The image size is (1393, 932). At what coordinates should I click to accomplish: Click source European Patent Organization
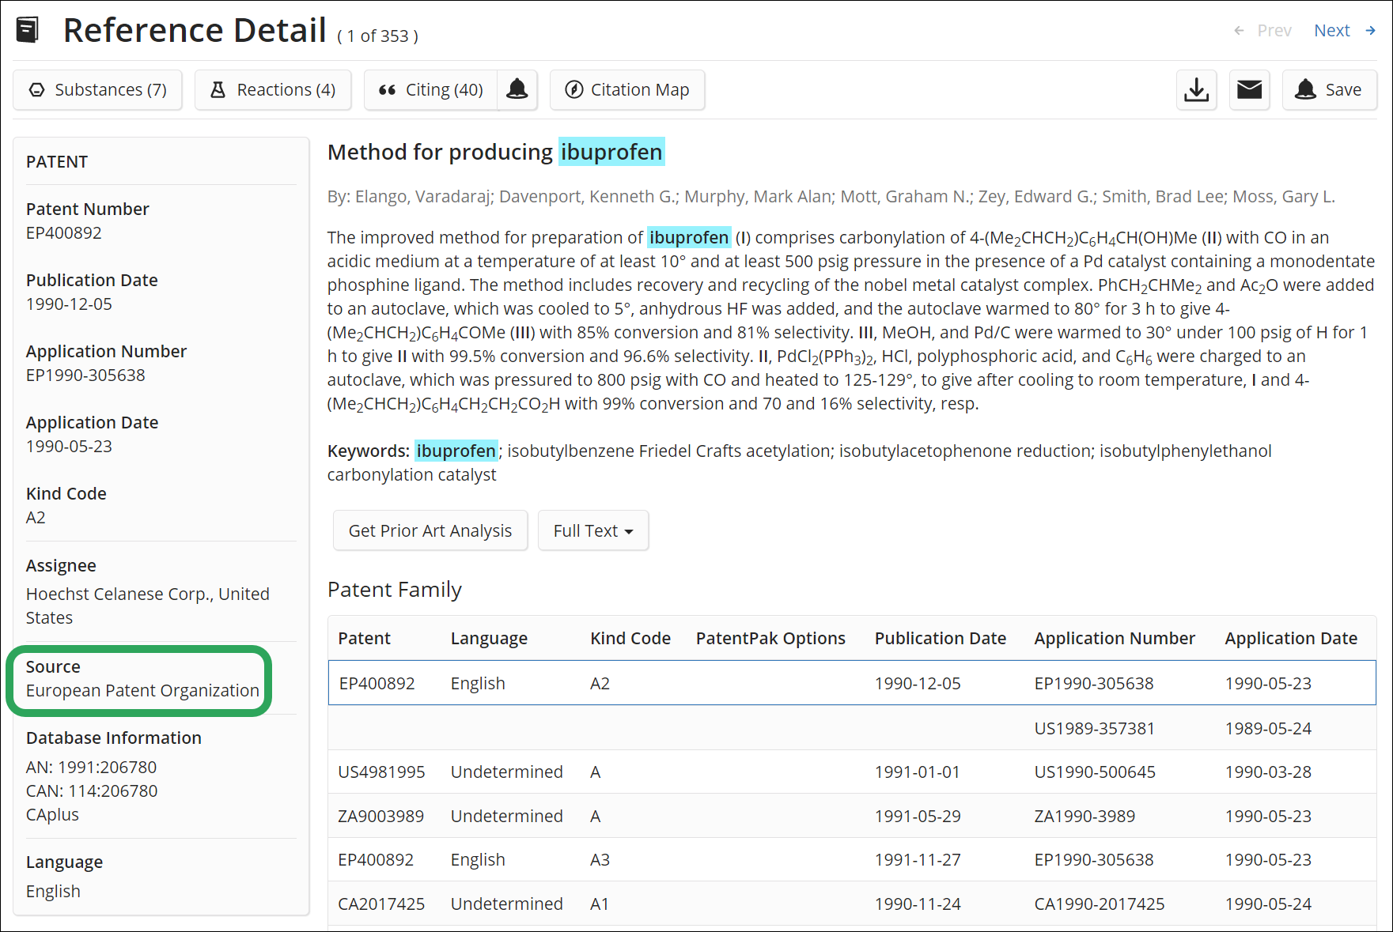tap(142, 690)
